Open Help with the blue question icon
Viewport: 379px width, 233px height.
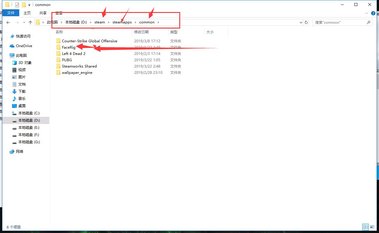click(373, 13)
